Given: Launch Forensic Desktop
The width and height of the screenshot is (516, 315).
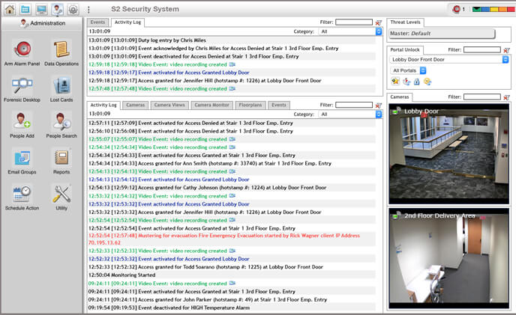Looking at the screenshot, I should (x=22, y=89).
